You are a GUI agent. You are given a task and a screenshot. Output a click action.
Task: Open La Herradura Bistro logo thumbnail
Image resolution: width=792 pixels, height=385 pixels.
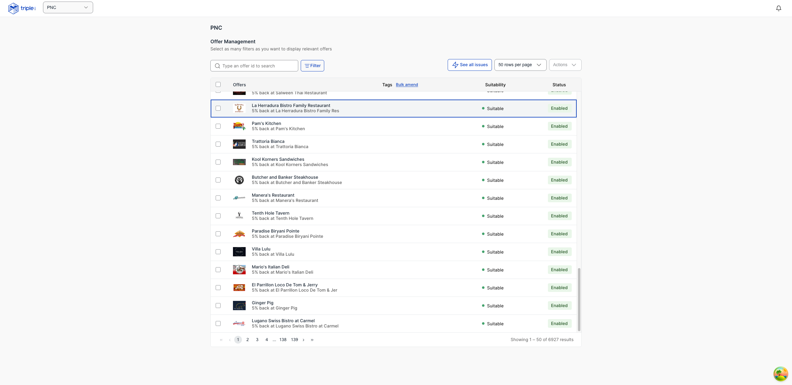coord(239,108)
